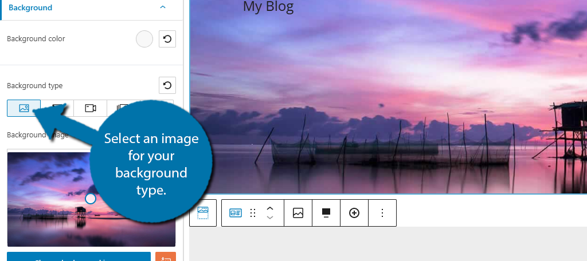Viewport: 587px width, 261px height.
Task: Move the block down with arrow
Action: pyautogui.click(x=270, y=218)
